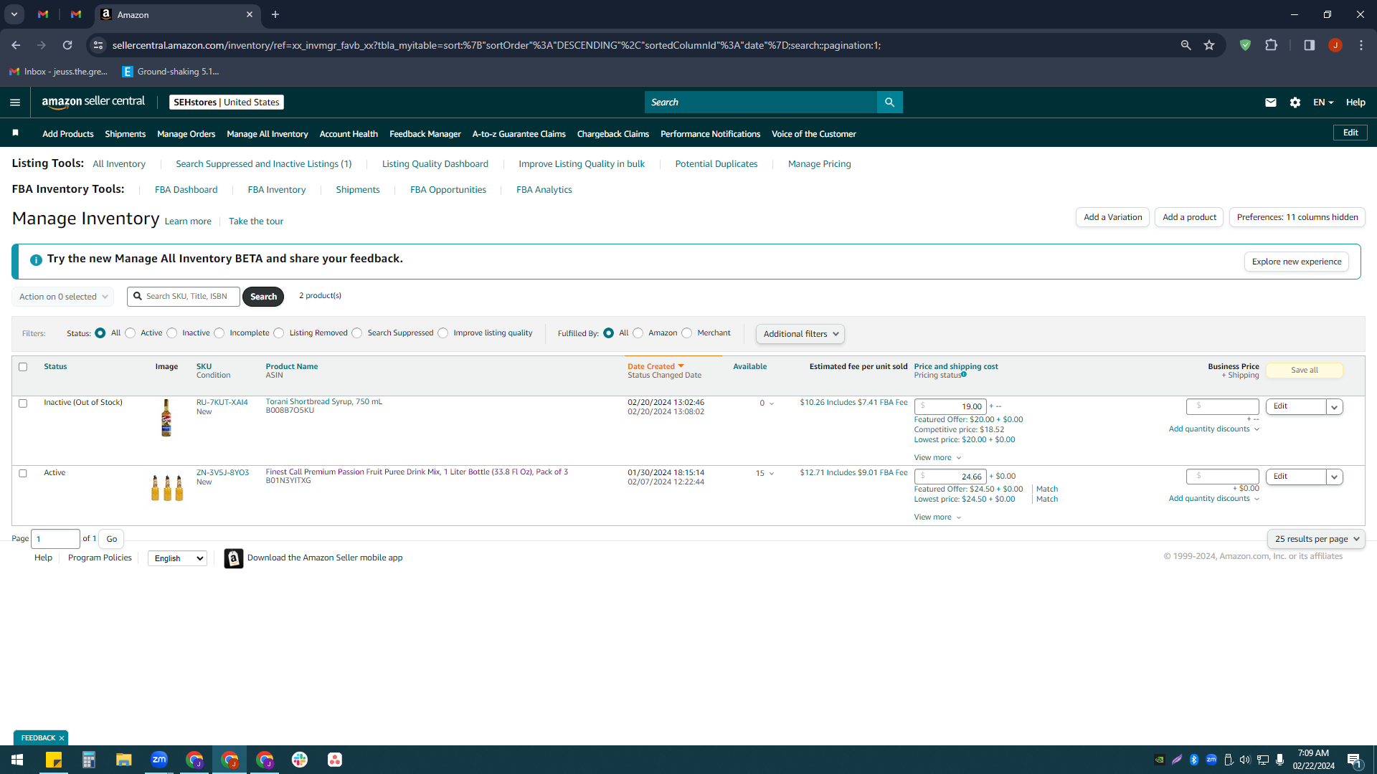Image resolution: width=1377 pixels, height=774 pixels.
Task: Click the price field showing 24.66
Action: (x=950, y=477)
